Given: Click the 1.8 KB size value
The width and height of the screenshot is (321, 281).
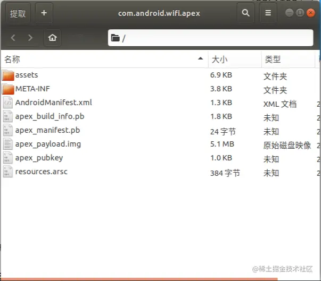Looking at the screenshot, I should [221, 116].
